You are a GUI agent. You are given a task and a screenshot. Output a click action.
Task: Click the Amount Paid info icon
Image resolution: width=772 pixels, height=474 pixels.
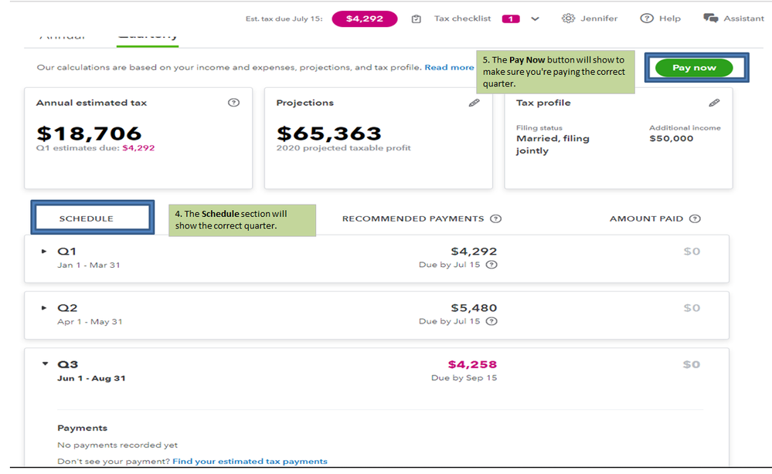(x=695, y=218)
